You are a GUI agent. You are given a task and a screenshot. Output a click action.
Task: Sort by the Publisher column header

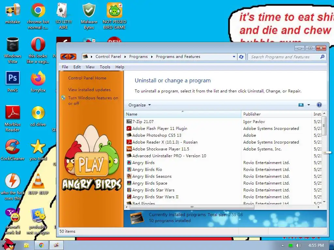(x=276, y=114)
